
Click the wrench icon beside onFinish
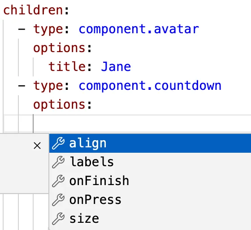(x=58, y=181)
